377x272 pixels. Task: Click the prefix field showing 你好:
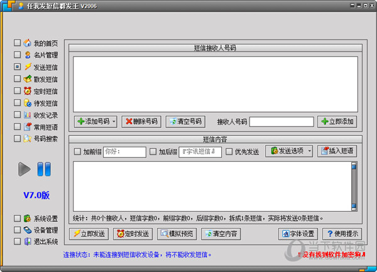click(124, 152)
